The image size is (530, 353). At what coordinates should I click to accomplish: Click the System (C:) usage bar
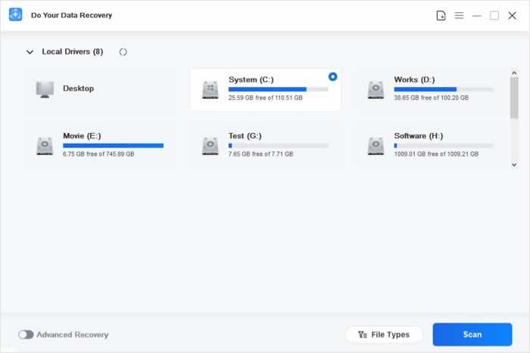(x=278, y=89)
